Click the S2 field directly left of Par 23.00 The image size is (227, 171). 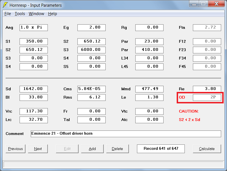coord(91,42)
